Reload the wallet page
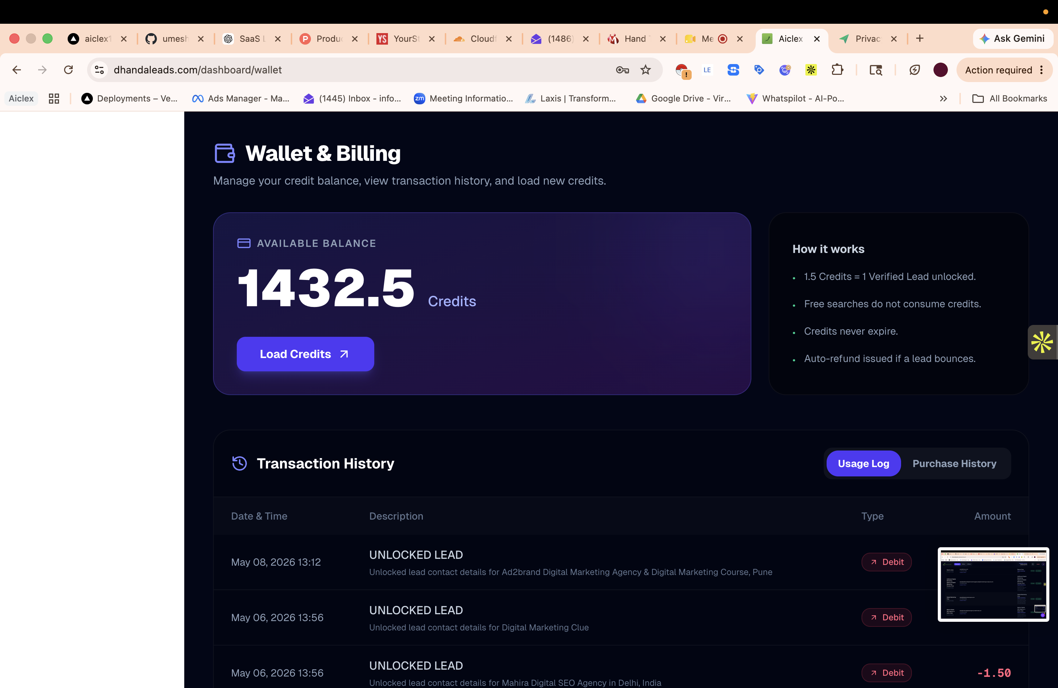The image size is (1058, 688). [x=68, y=70]
